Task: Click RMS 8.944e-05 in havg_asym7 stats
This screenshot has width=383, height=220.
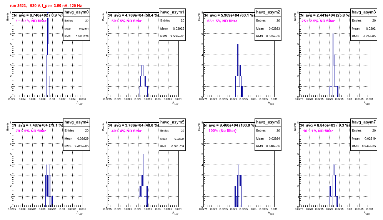Action: pos(364,147)
